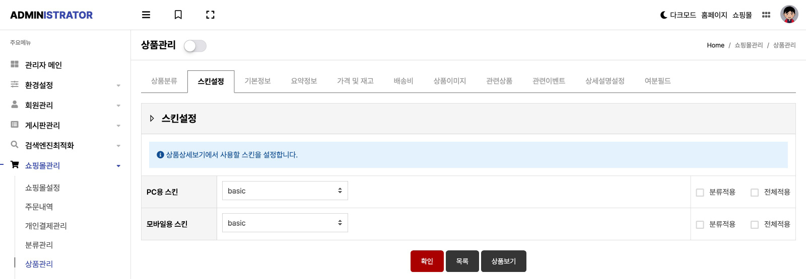The width and height of the screenshot is (806, 279).
Task: Open 주문내역 in sidebar
Action: 39,207
